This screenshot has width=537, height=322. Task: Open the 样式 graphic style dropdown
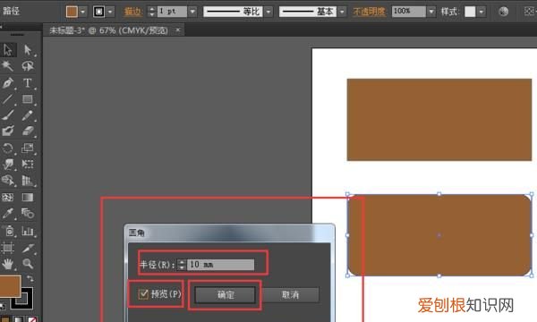[482, 12]
